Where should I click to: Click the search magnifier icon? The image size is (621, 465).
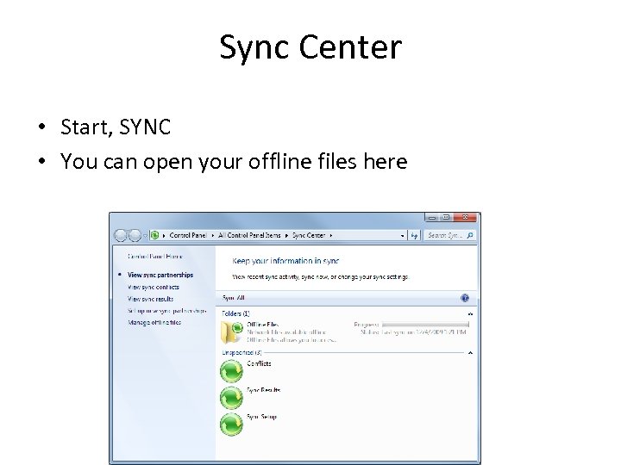(x=470, y=235)
